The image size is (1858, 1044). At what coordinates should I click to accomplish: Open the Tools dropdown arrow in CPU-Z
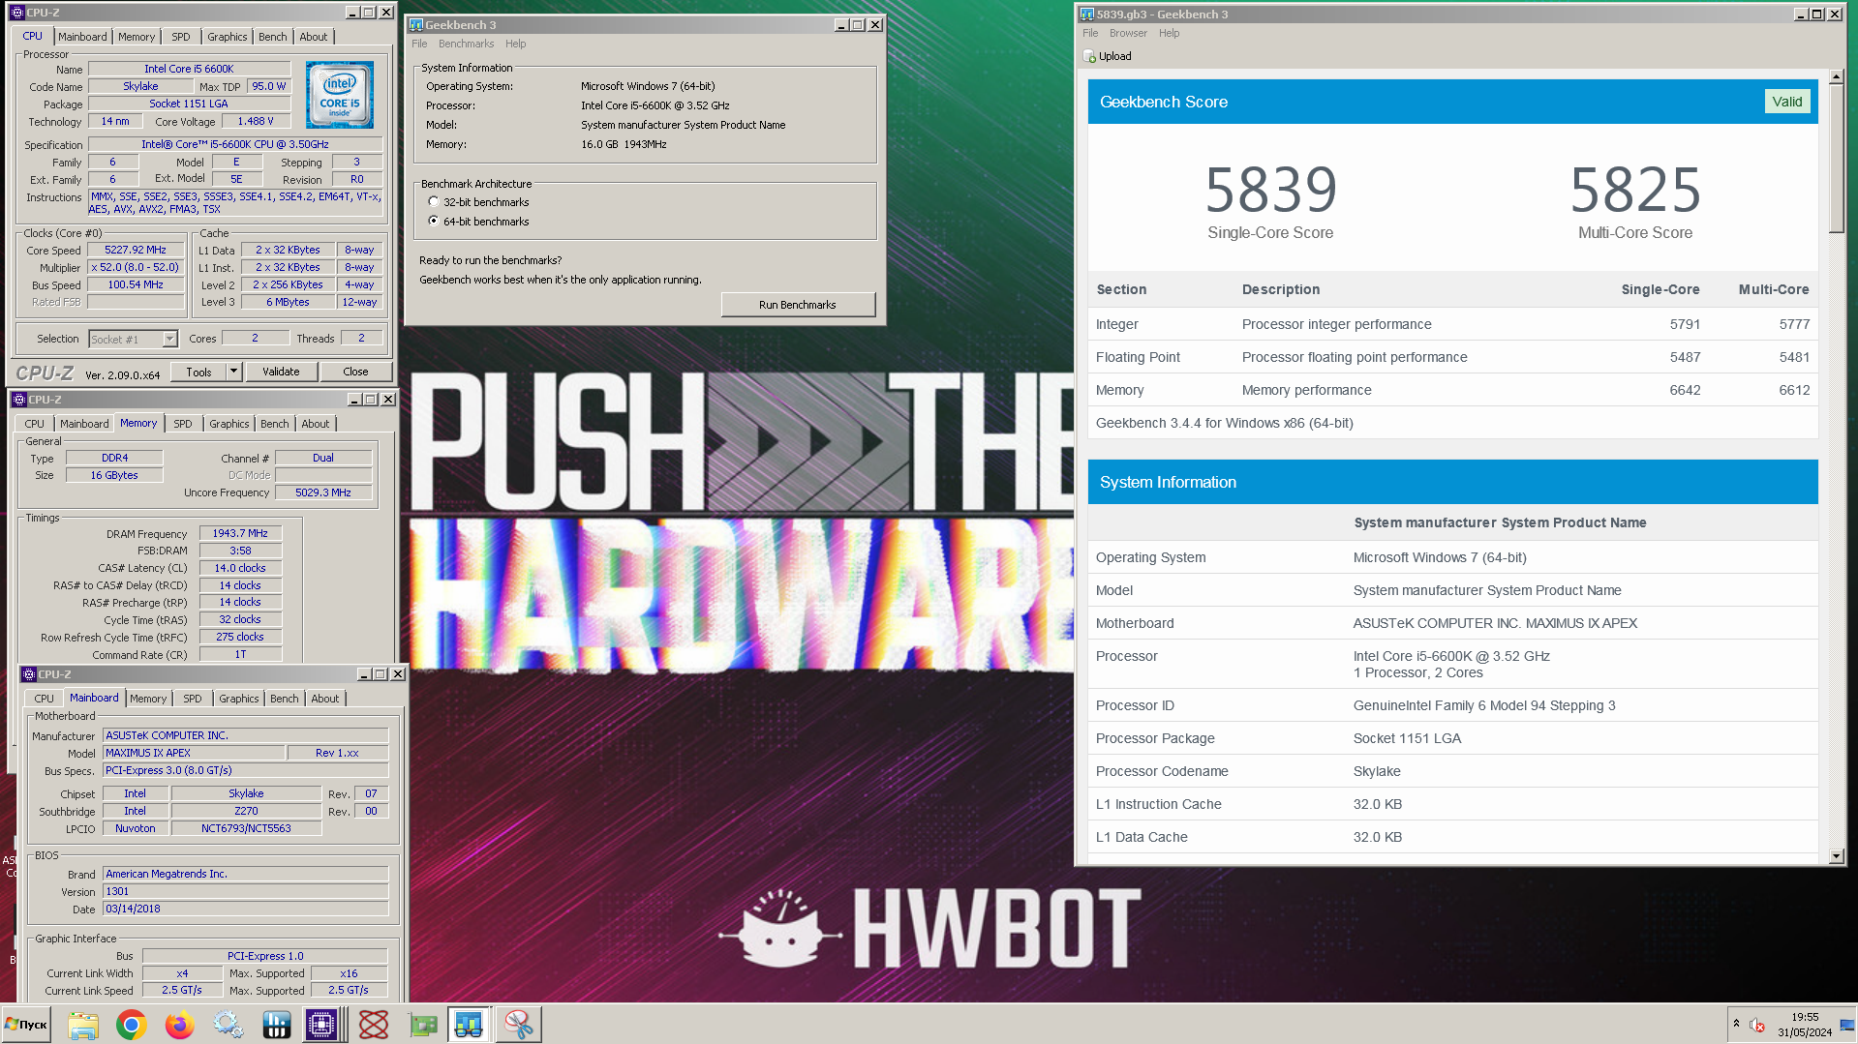point(233,372)
